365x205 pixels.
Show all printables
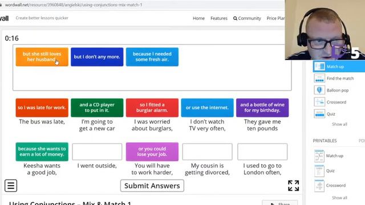pyautogui.click(x=339, y=198)
